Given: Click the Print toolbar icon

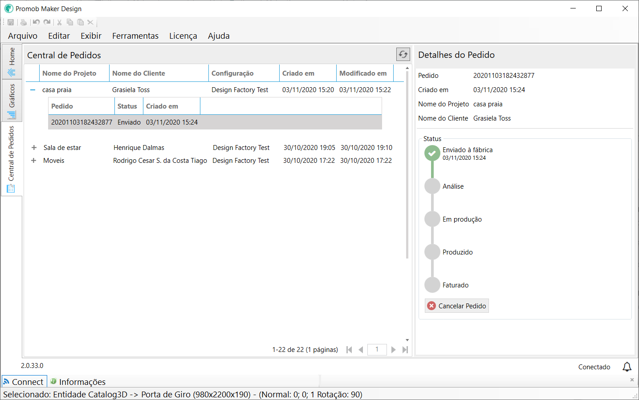Looking at the screenshot, I should [x=24, y=22].
